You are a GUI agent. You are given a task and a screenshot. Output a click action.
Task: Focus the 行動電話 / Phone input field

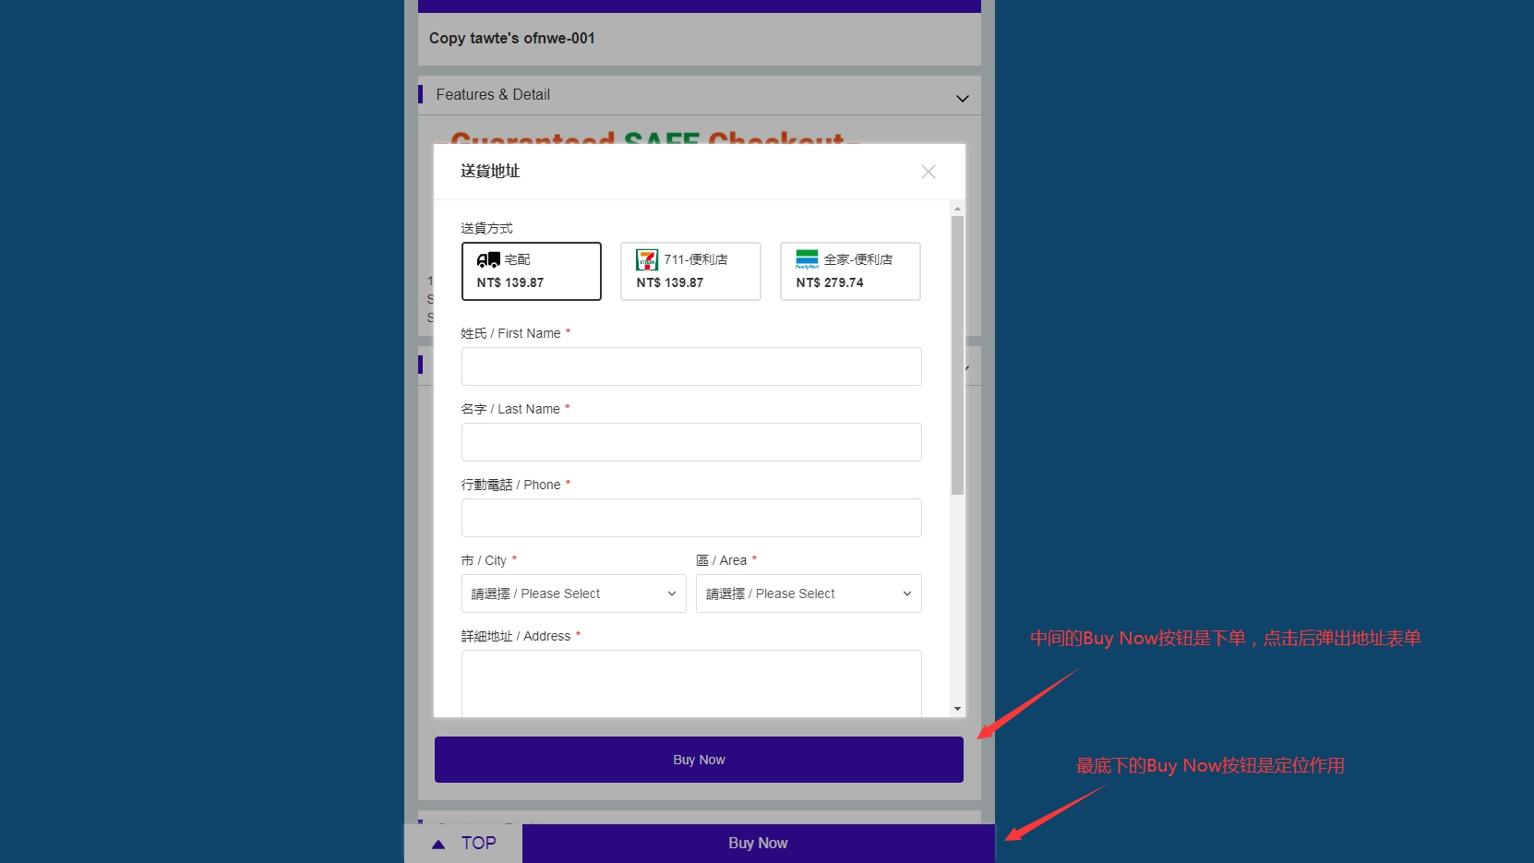coord(691,518)
